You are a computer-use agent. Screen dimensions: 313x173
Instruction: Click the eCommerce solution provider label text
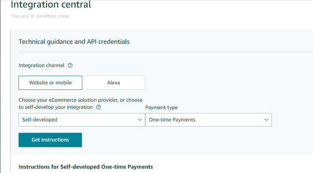(80, 100)
